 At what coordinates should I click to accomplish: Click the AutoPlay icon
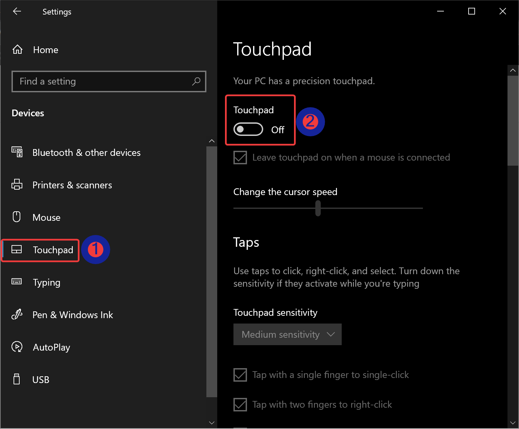tap(17, 347)
